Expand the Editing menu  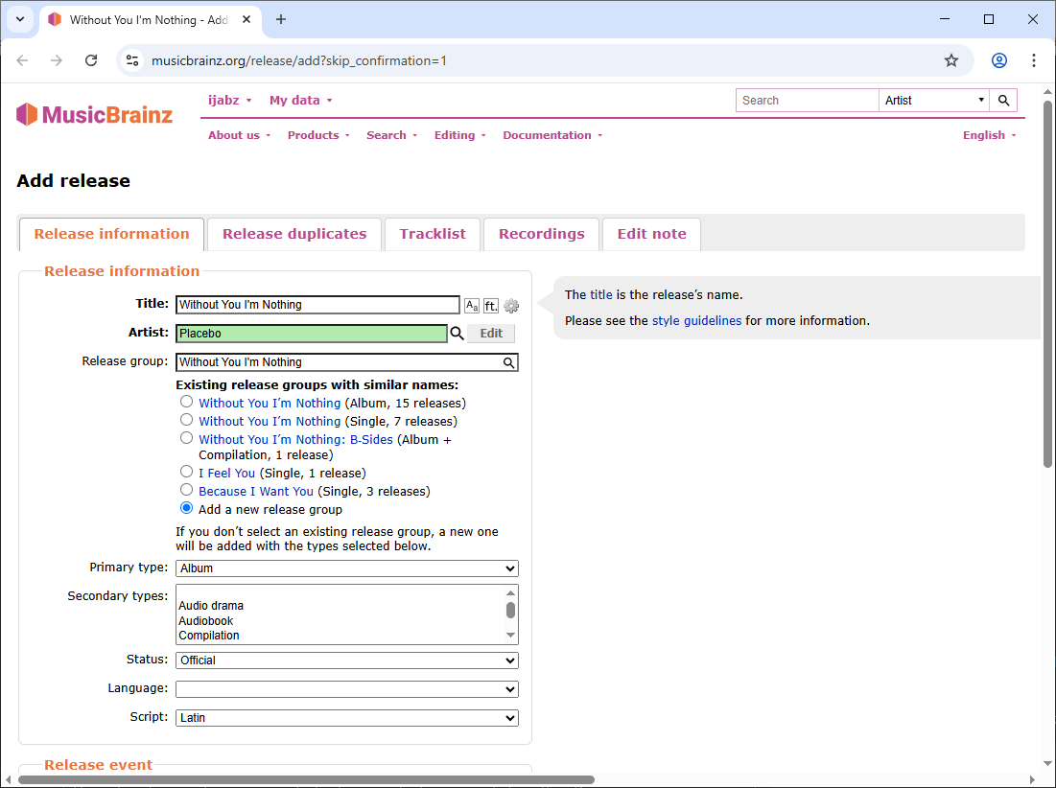pyautogui.click(x=460, y=135)
